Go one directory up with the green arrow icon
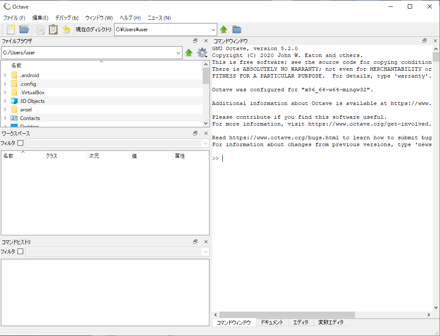Screen dimensions: 440x336 click(223, 29)
